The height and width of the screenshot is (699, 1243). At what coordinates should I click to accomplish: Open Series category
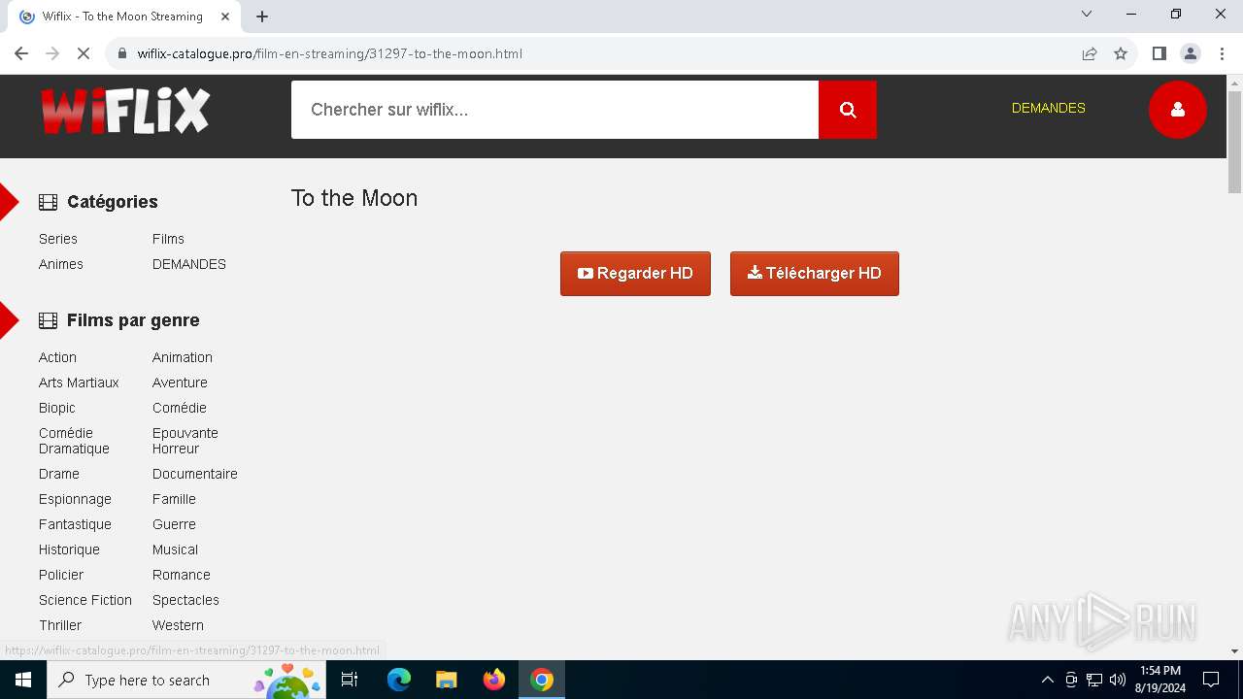pos(58,239)
